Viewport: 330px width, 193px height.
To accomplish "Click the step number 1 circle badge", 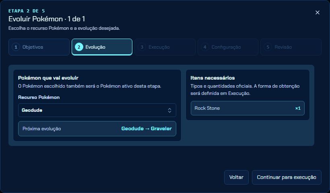I will tap(16, 47).
